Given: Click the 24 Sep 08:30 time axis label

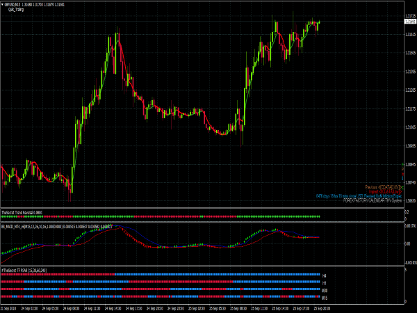Looking at the screenshot, I should (71, 308).
